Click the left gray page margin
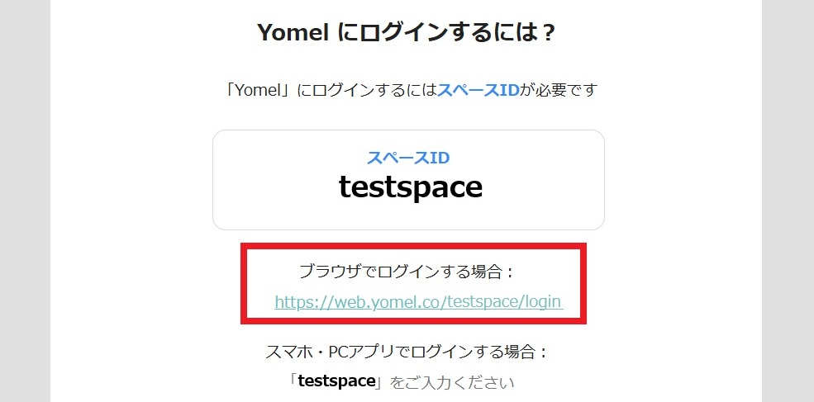Viewport: 814px width, 402px height. (x=25, y=201)
